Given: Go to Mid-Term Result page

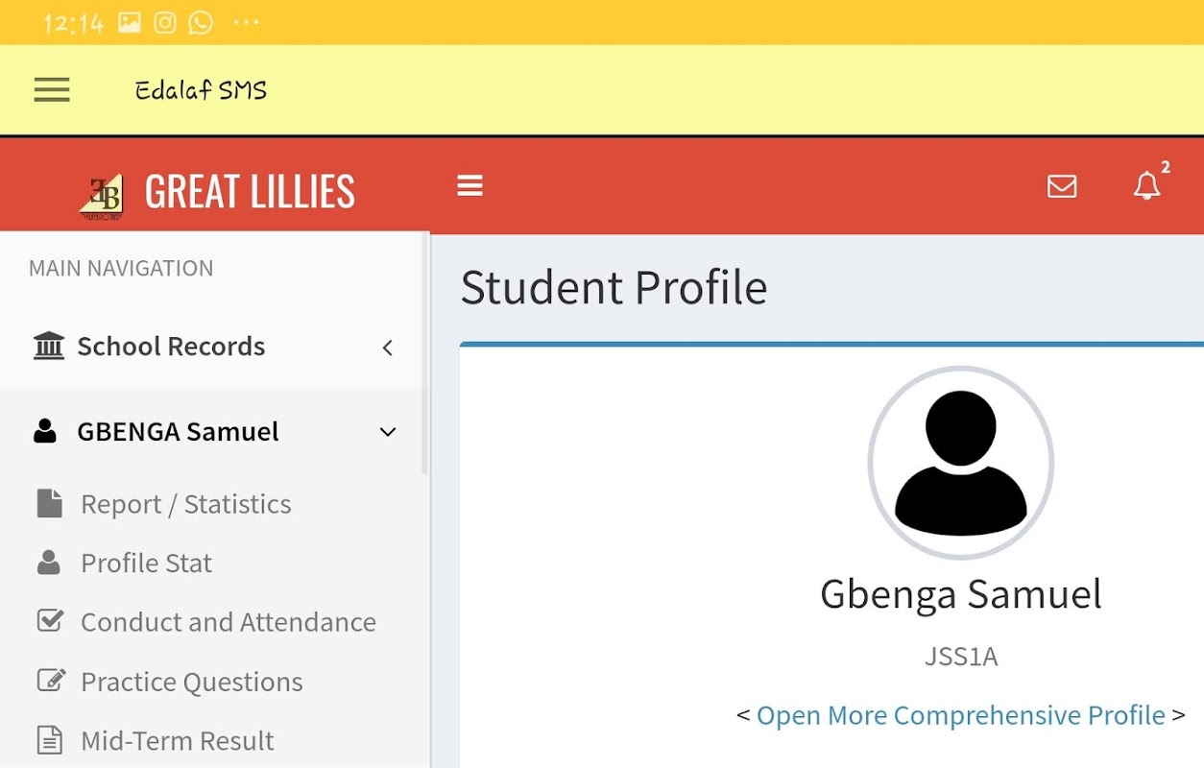Looking at the screenshot, I should 177,740.
